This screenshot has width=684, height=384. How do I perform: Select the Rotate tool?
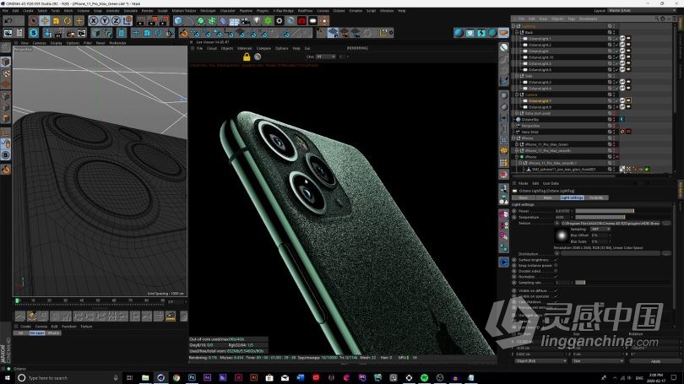click(x=68, y=20)
